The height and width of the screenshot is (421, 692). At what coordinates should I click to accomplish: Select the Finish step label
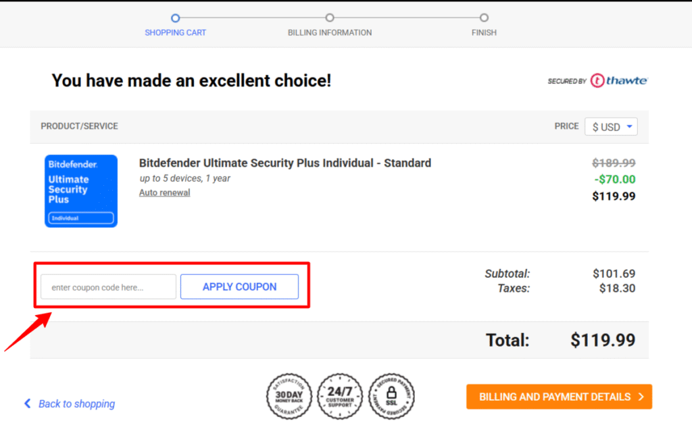484,32
